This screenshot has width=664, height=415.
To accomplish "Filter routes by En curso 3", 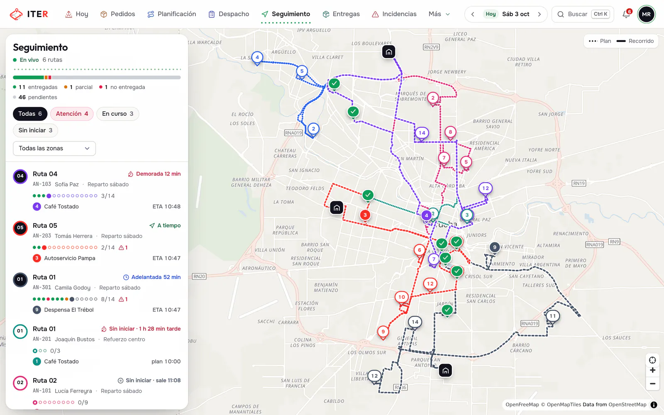I will point(117,114).
